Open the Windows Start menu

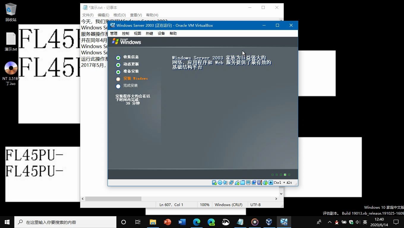click(x=7, y=222)
